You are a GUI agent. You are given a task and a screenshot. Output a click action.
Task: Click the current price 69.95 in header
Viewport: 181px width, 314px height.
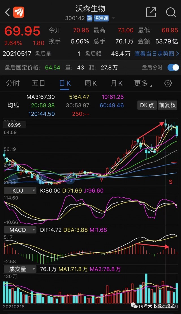pyautogui.click(x=22, y=31)
